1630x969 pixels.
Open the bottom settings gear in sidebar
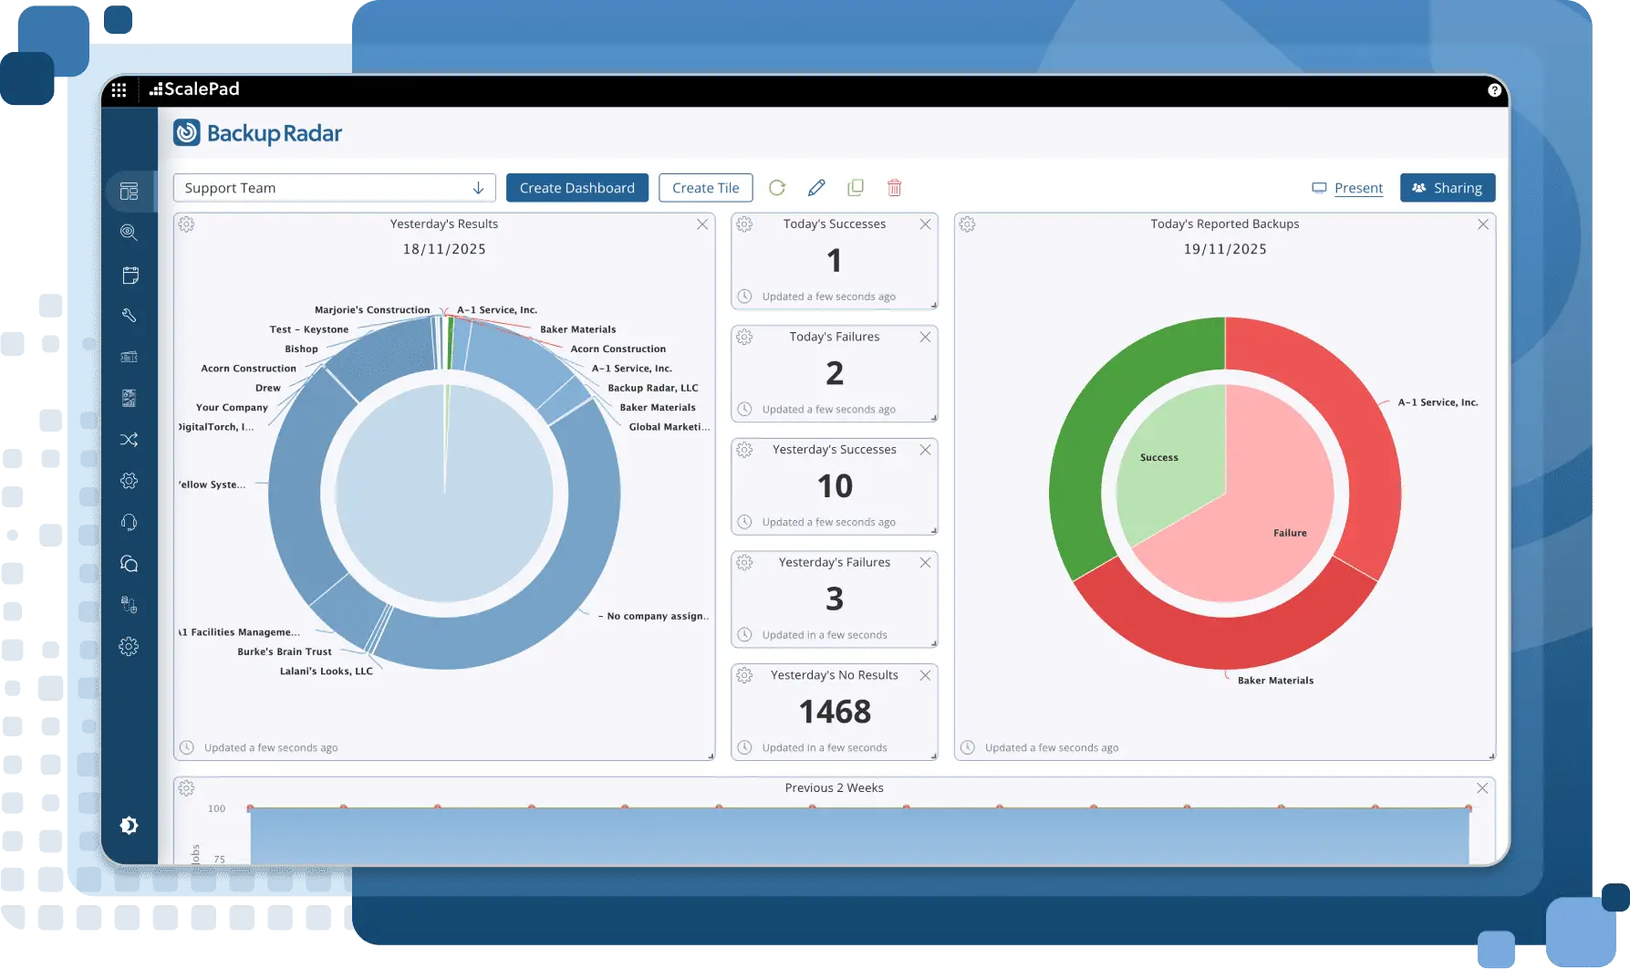tap(129, 646)
